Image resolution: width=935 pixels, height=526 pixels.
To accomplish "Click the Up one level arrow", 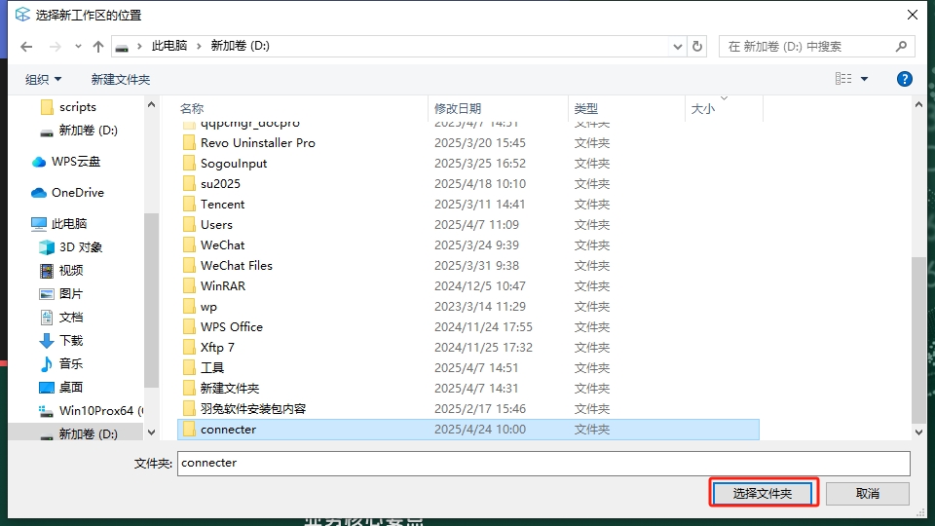I will click(x=98, y=47).
